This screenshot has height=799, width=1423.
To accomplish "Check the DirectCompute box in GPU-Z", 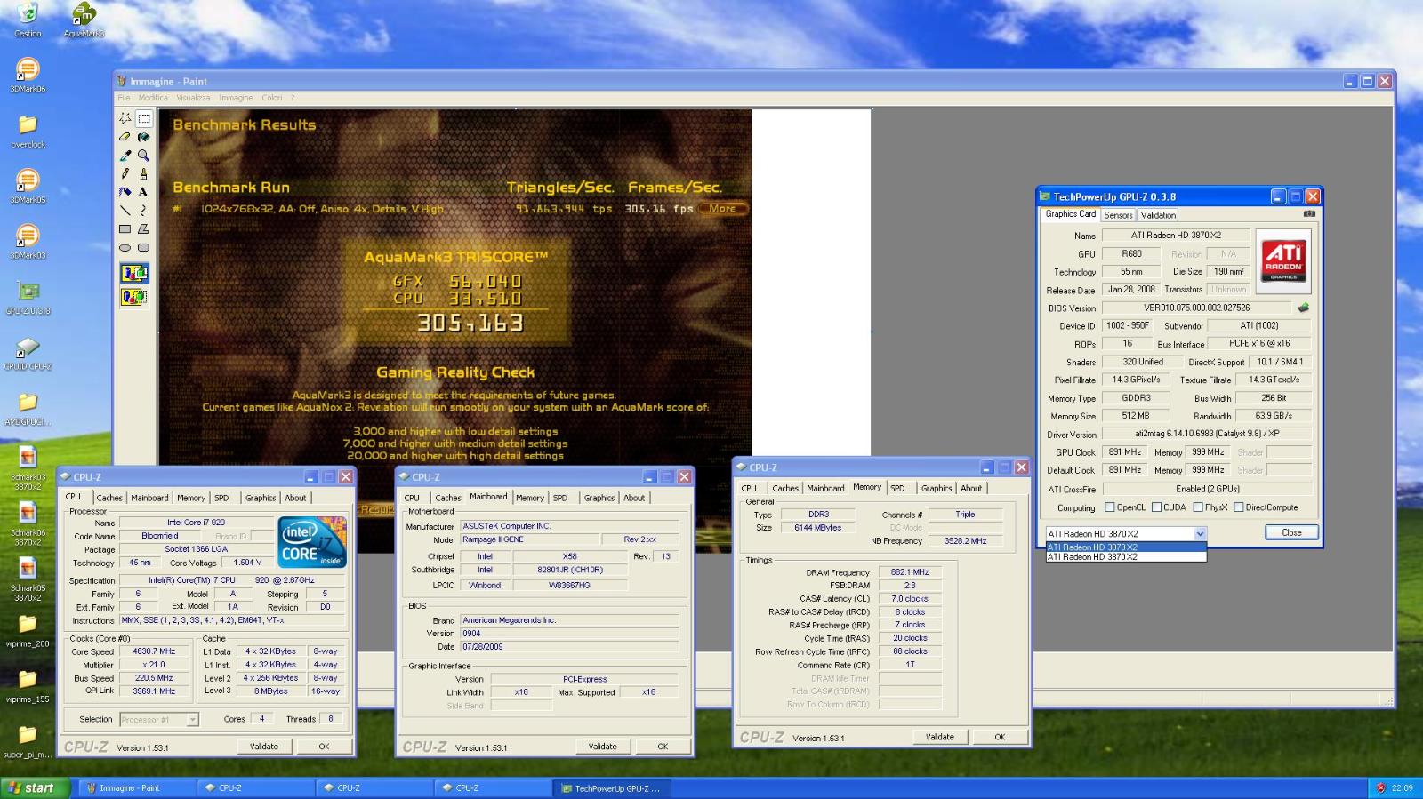I will point(1238,507).
